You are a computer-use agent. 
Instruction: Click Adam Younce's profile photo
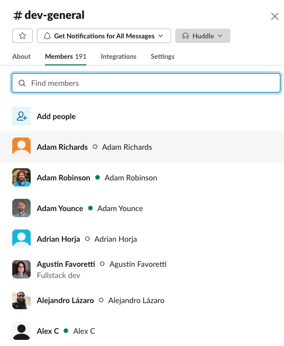click(21, 208)
